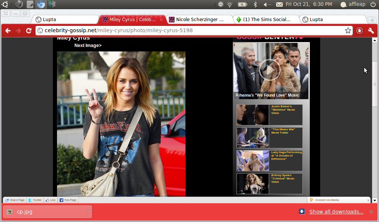Click the Britney Spears Criminal Music Video text
The width and height of the screenshot is (379, 222).
click(282, 178)
